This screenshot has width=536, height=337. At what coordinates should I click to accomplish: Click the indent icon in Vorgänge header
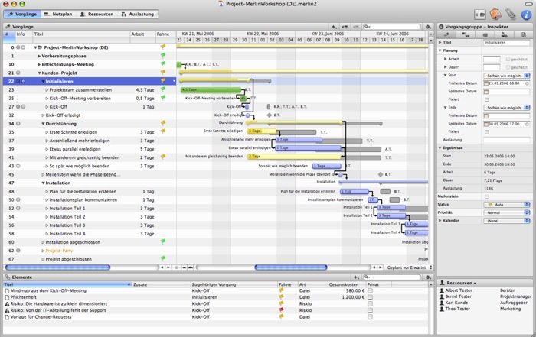[356, 27]
